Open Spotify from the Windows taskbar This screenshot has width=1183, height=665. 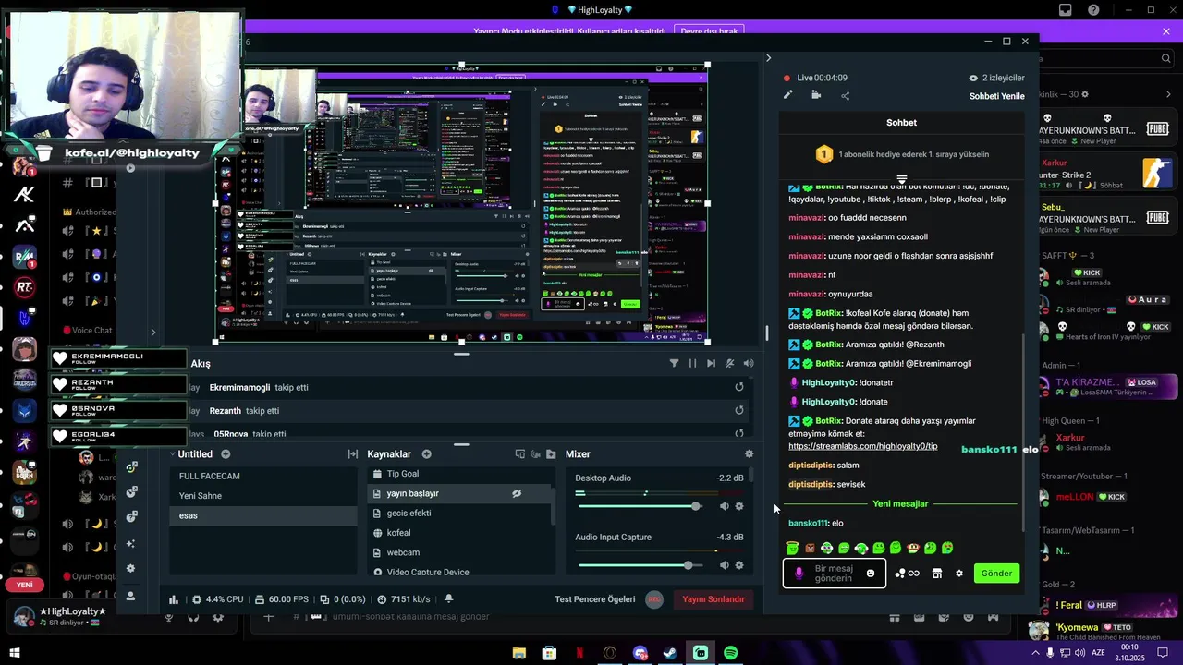730,653
